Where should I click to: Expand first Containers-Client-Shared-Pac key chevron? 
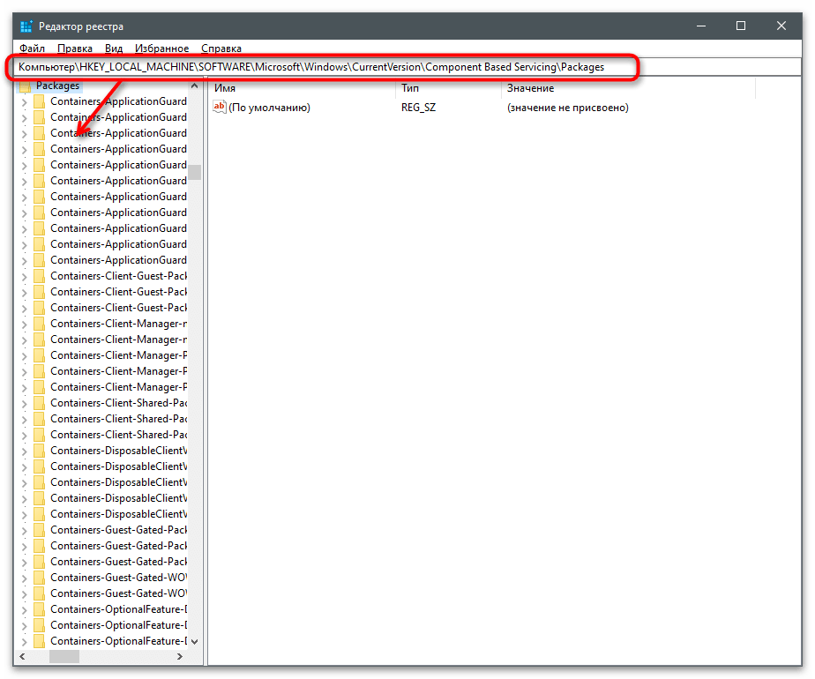tap(24, 403)
